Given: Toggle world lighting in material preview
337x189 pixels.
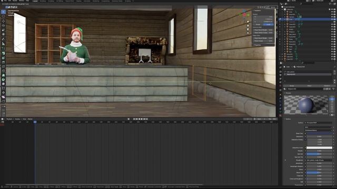Looking at the screenshot, I should point(332,115).
